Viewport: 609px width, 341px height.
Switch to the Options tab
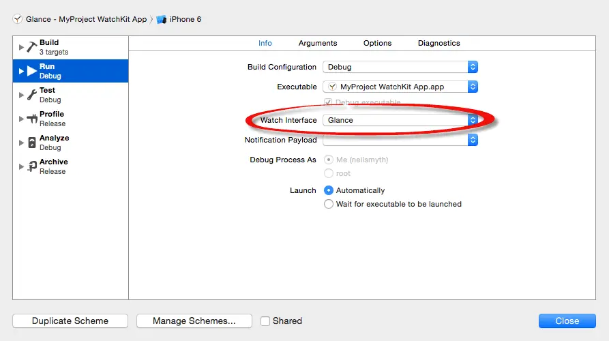(x=378, y=43)
